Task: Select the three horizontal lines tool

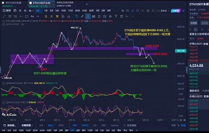Action: (x=15, y=16)
